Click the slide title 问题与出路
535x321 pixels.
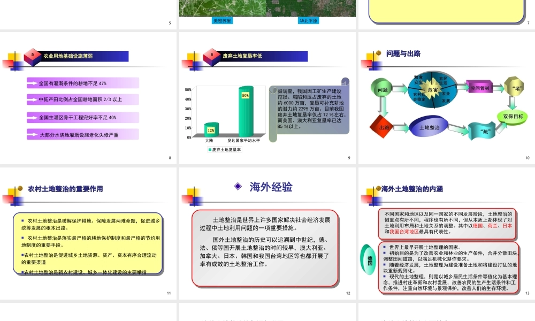[403, 53]
